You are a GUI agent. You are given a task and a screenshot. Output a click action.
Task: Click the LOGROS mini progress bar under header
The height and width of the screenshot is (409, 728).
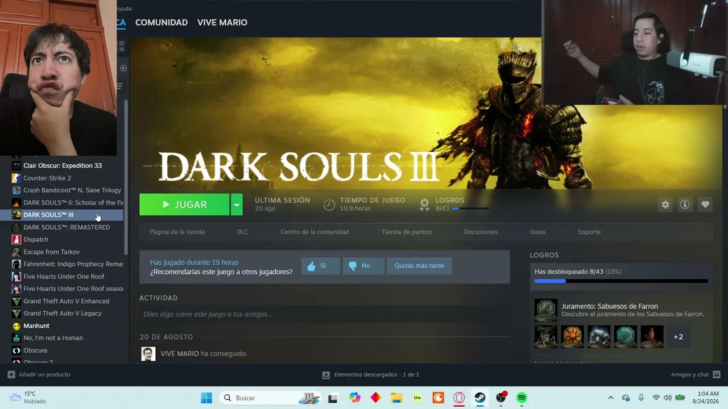tap(471, 209)
